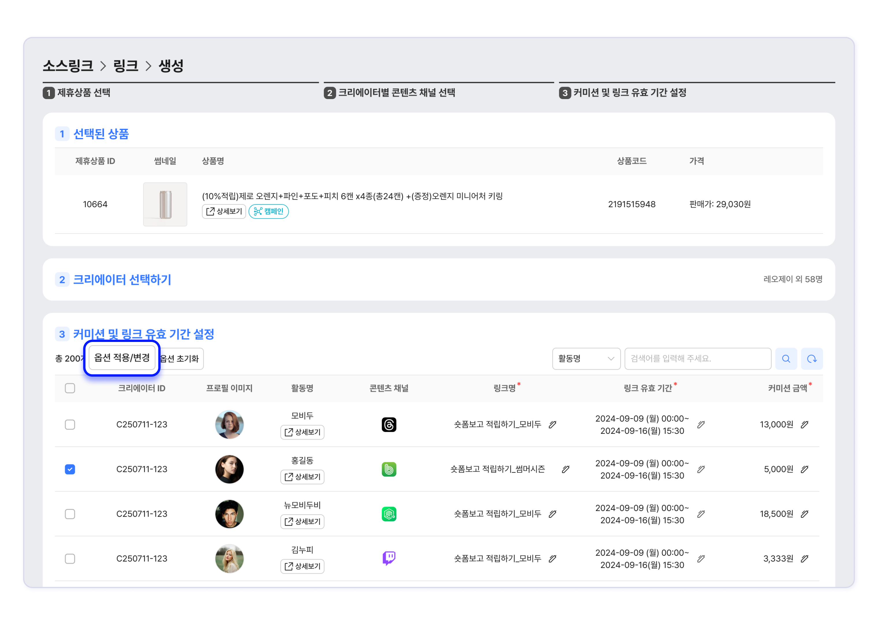
Task: Collapse the 선택된 상품 section header
Action: tap(101, 134)
